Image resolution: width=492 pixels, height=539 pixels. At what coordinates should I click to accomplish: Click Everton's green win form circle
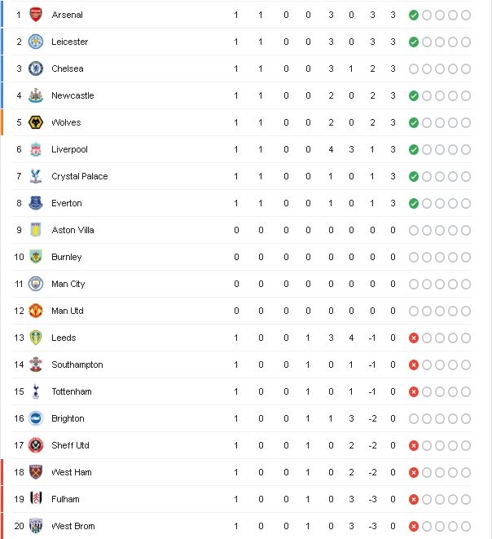coord(414,204)
